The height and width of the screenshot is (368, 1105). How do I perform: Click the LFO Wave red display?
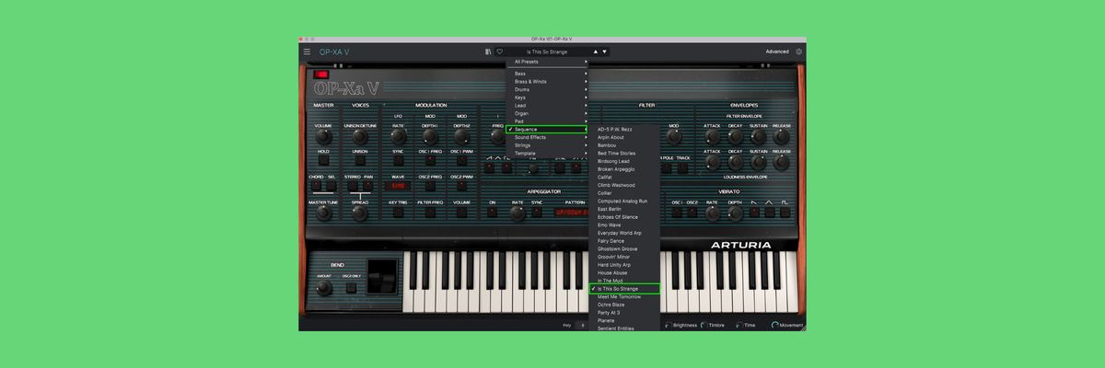(398, 186)
